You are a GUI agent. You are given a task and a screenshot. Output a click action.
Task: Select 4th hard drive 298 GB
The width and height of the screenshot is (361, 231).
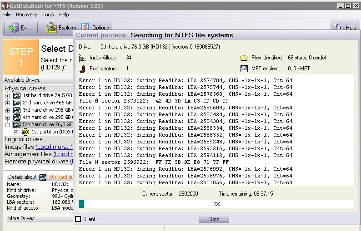47,117
